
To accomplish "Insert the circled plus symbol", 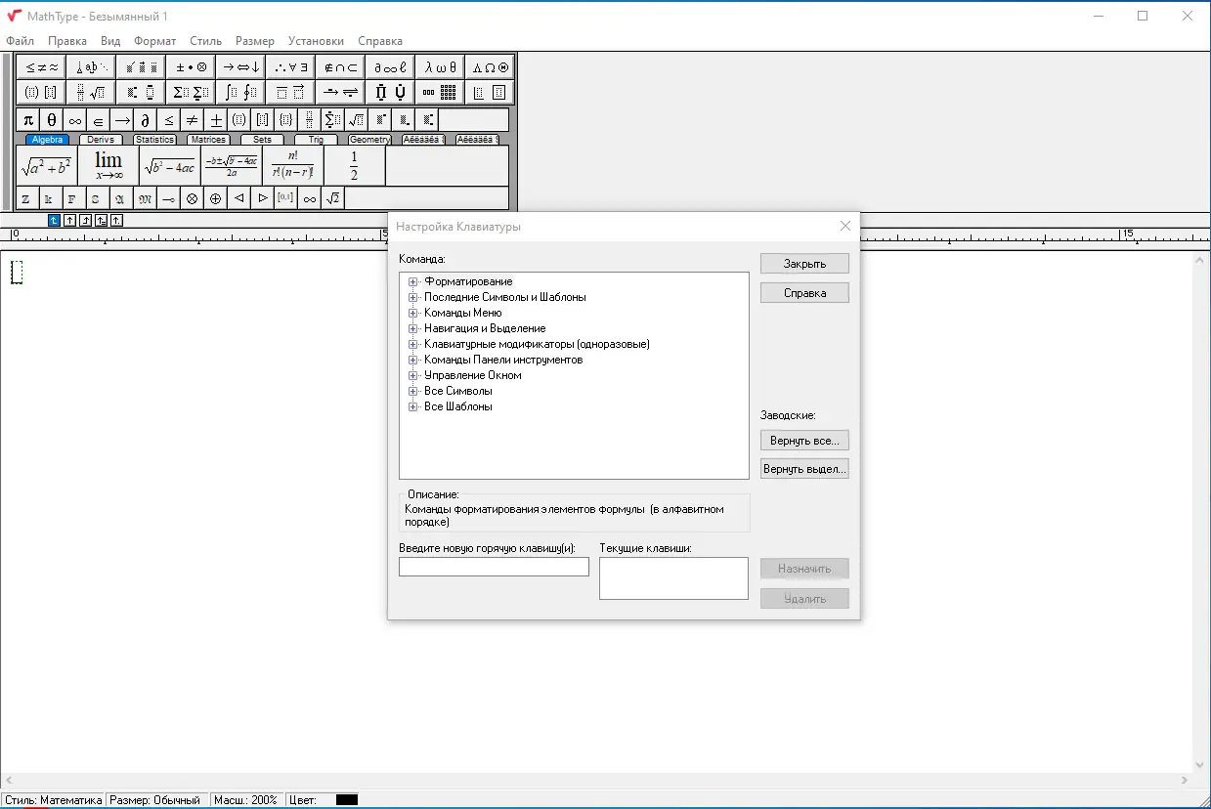I will pyautogui.click(x=216, y=198).
